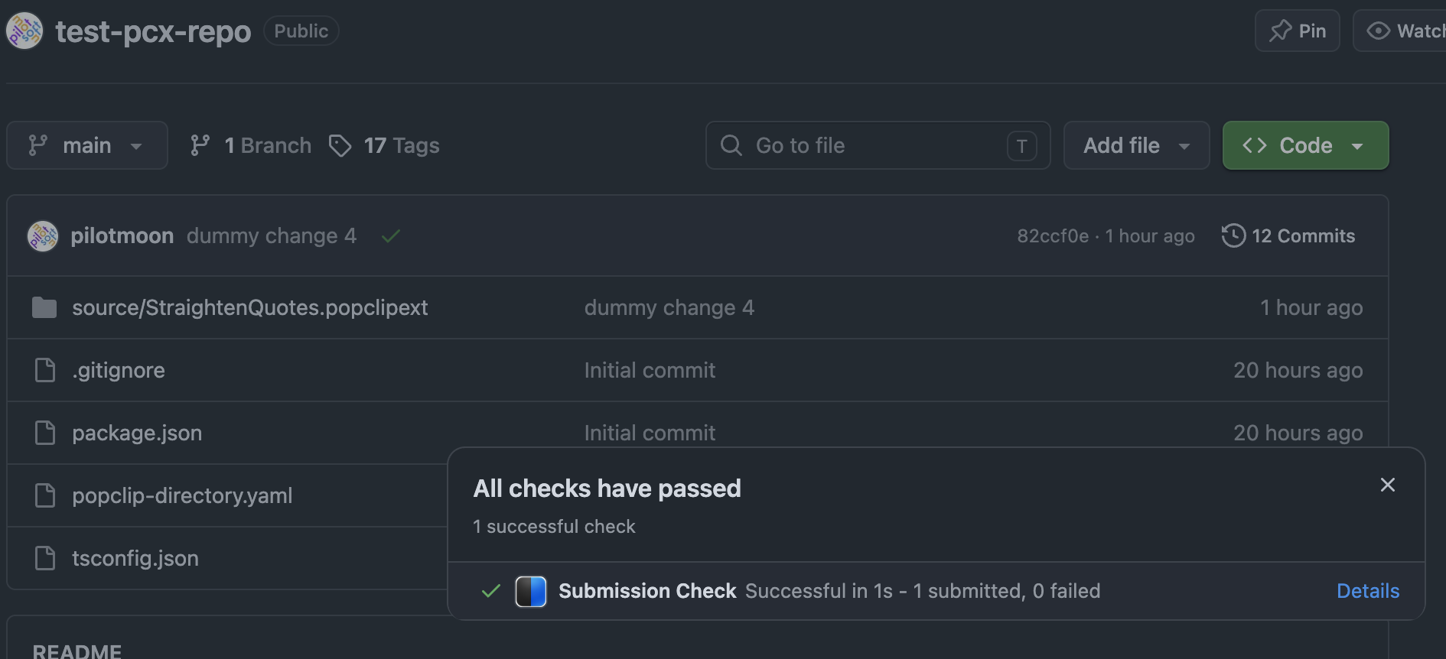
Task: Open dummy change 4 commit in source row
Action: coord(669,307)
